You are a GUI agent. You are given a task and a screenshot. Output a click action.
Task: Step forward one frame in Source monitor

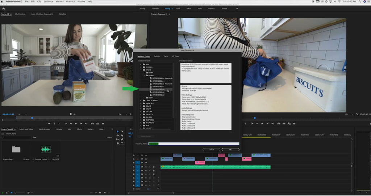tap(81, 124)
